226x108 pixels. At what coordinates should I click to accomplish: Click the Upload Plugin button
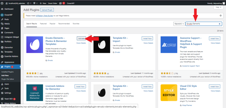[x=47, y=10]
